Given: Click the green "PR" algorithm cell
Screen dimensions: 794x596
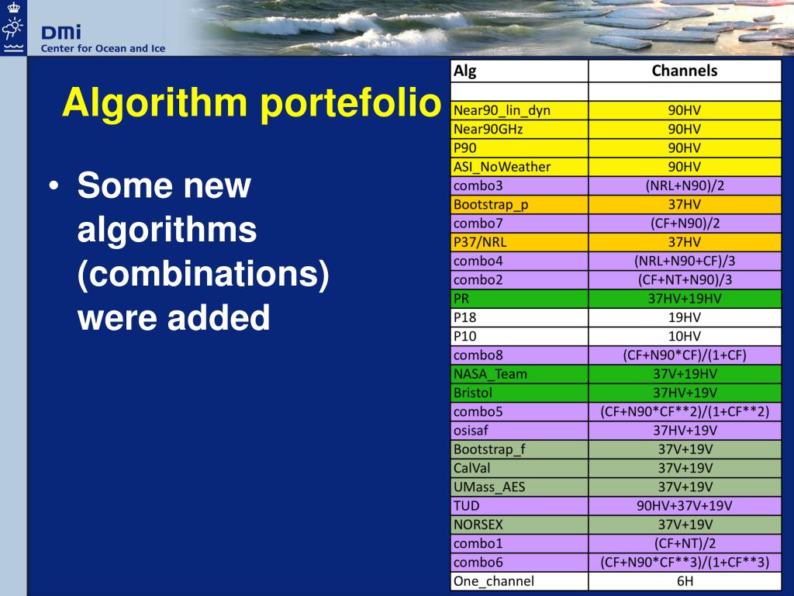Looking at the screenshot, I should point(520,299).
